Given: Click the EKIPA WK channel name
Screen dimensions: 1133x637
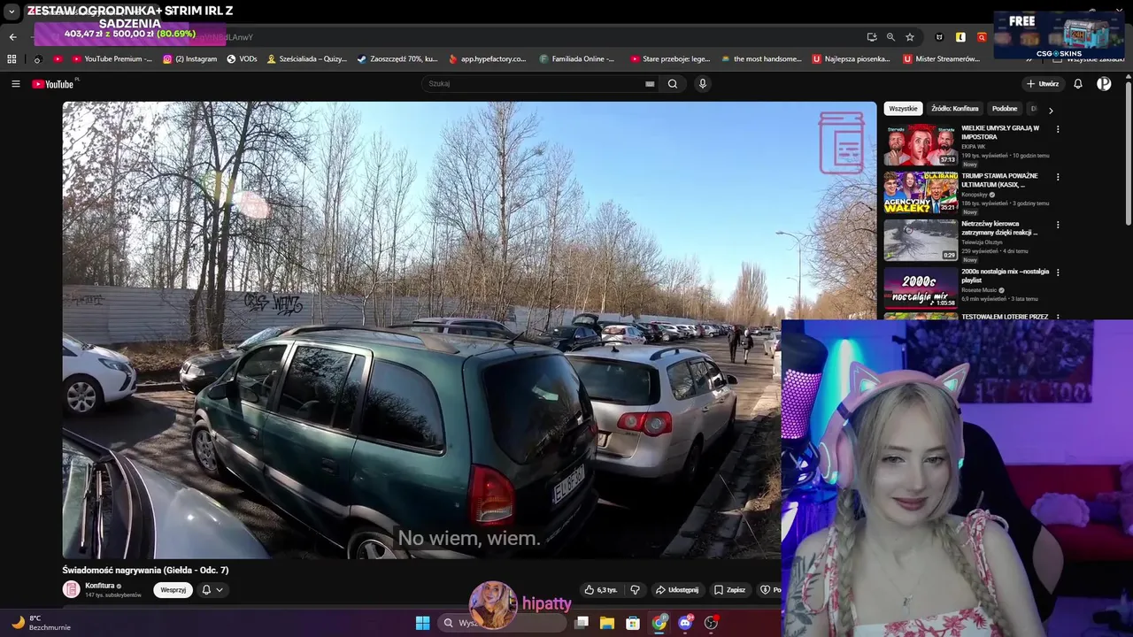Looking at the screenshot, I should point(974,147).
